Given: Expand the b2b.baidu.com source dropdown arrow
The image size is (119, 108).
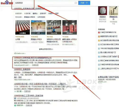Looking at the screenshot, I should coord(25,53).
